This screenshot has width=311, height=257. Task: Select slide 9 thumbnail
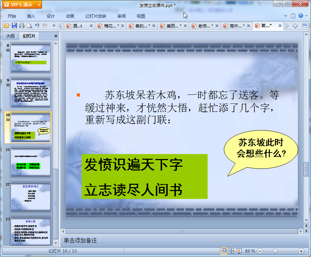click(31, 93)
